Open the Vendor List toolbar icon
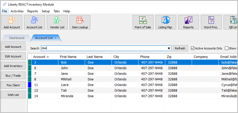Screen dimensions: 238x113 coord(57,22)
